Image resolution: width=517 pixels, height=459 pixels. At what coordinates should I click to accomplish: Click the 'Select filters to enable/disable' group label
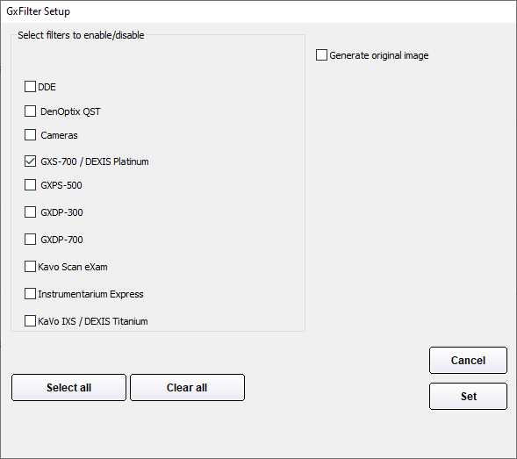81,35
